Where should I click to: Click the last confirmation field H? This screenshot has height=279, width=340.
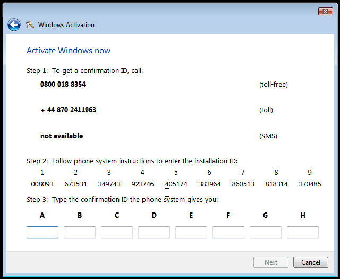(303, 232)
